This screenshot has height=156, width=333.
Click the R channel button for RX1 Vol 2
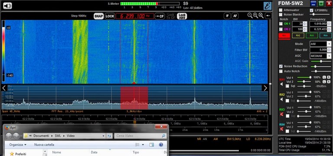point(329,81)
